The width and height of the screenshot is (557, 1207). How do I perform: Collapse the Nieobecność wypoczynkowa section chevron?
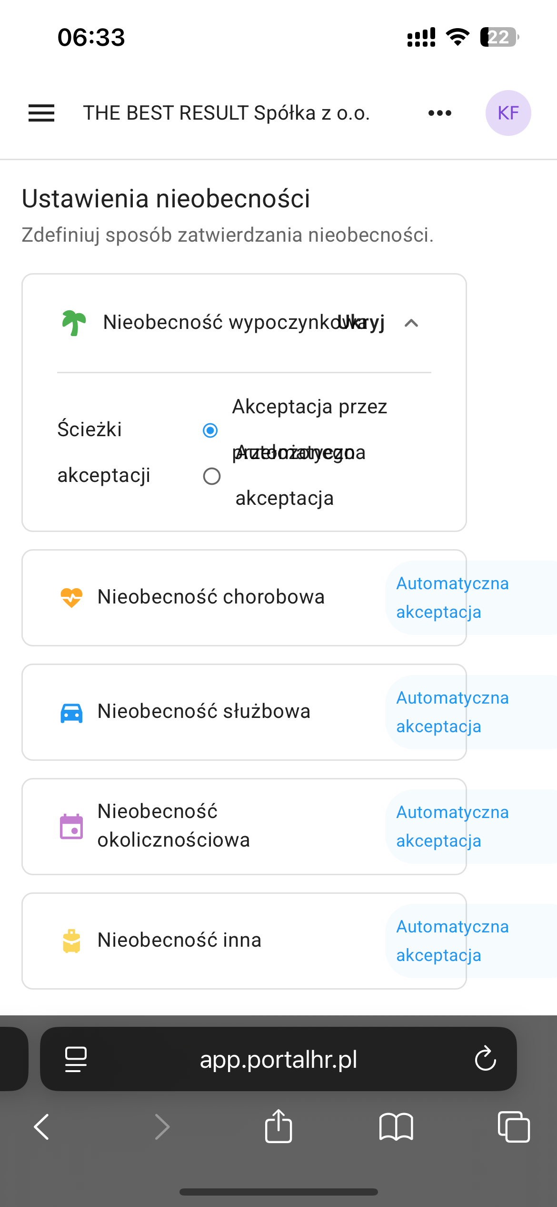(x=411, y=323)
